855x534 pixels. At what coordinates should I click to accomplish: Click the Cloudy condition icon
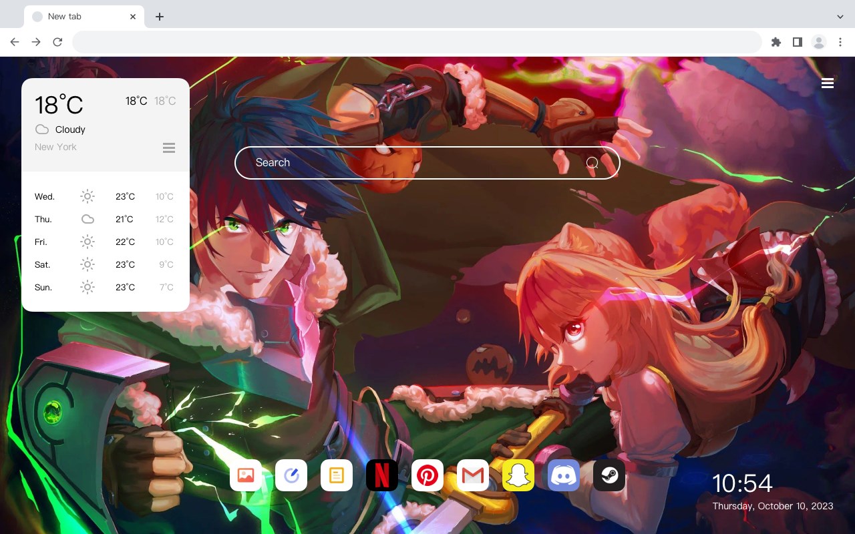(x=41, y=129)
